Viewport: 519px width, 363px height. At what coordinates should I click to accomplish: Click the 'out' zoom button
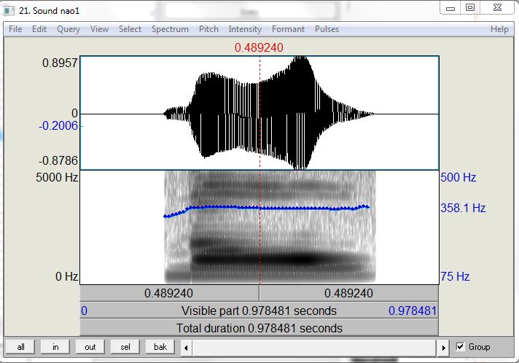tap(90, 347)
